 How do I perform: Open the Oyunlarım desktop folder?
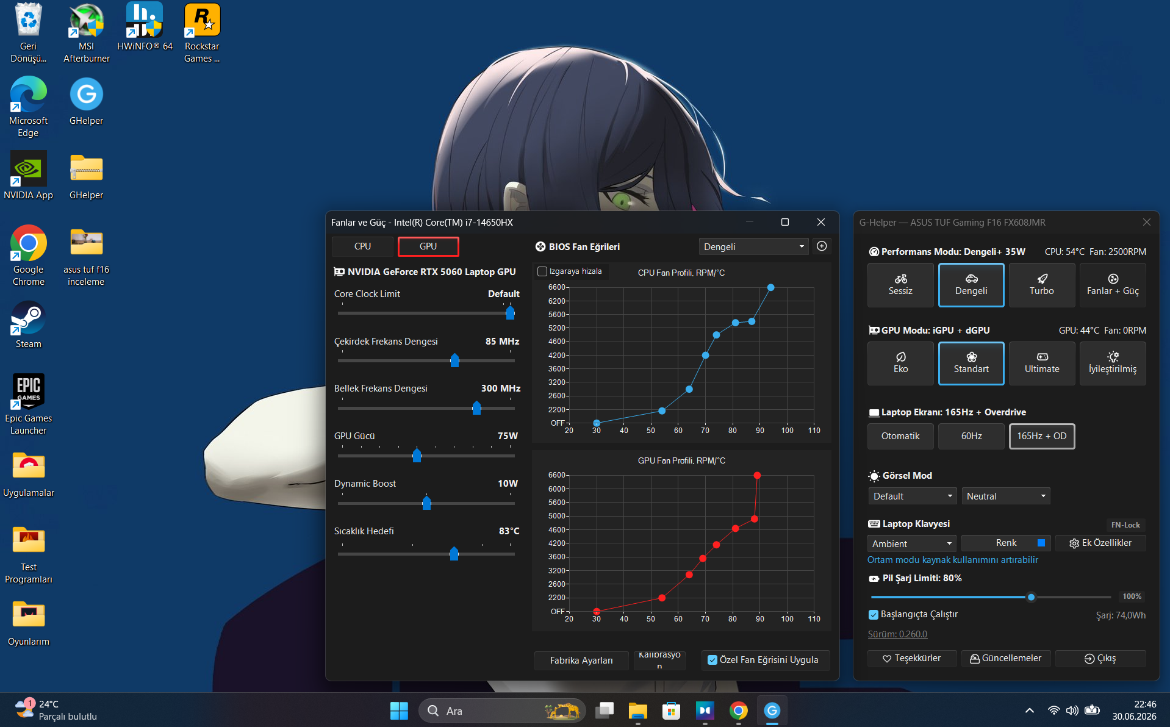[x=29, y=623]
